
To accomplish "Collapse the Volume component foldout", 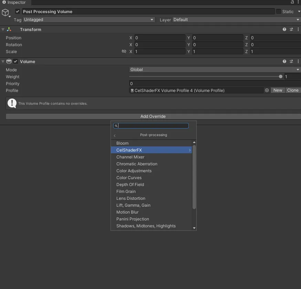I will tap(3, 62).
